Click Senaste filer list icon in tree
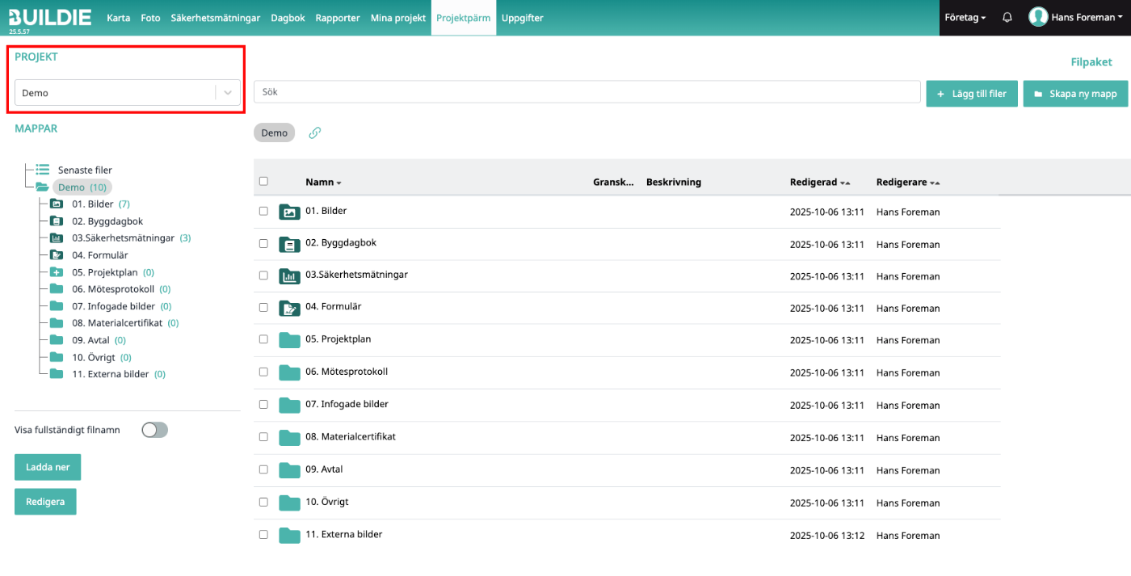This screenshot has height=576, width=1131. coord(43,170)
